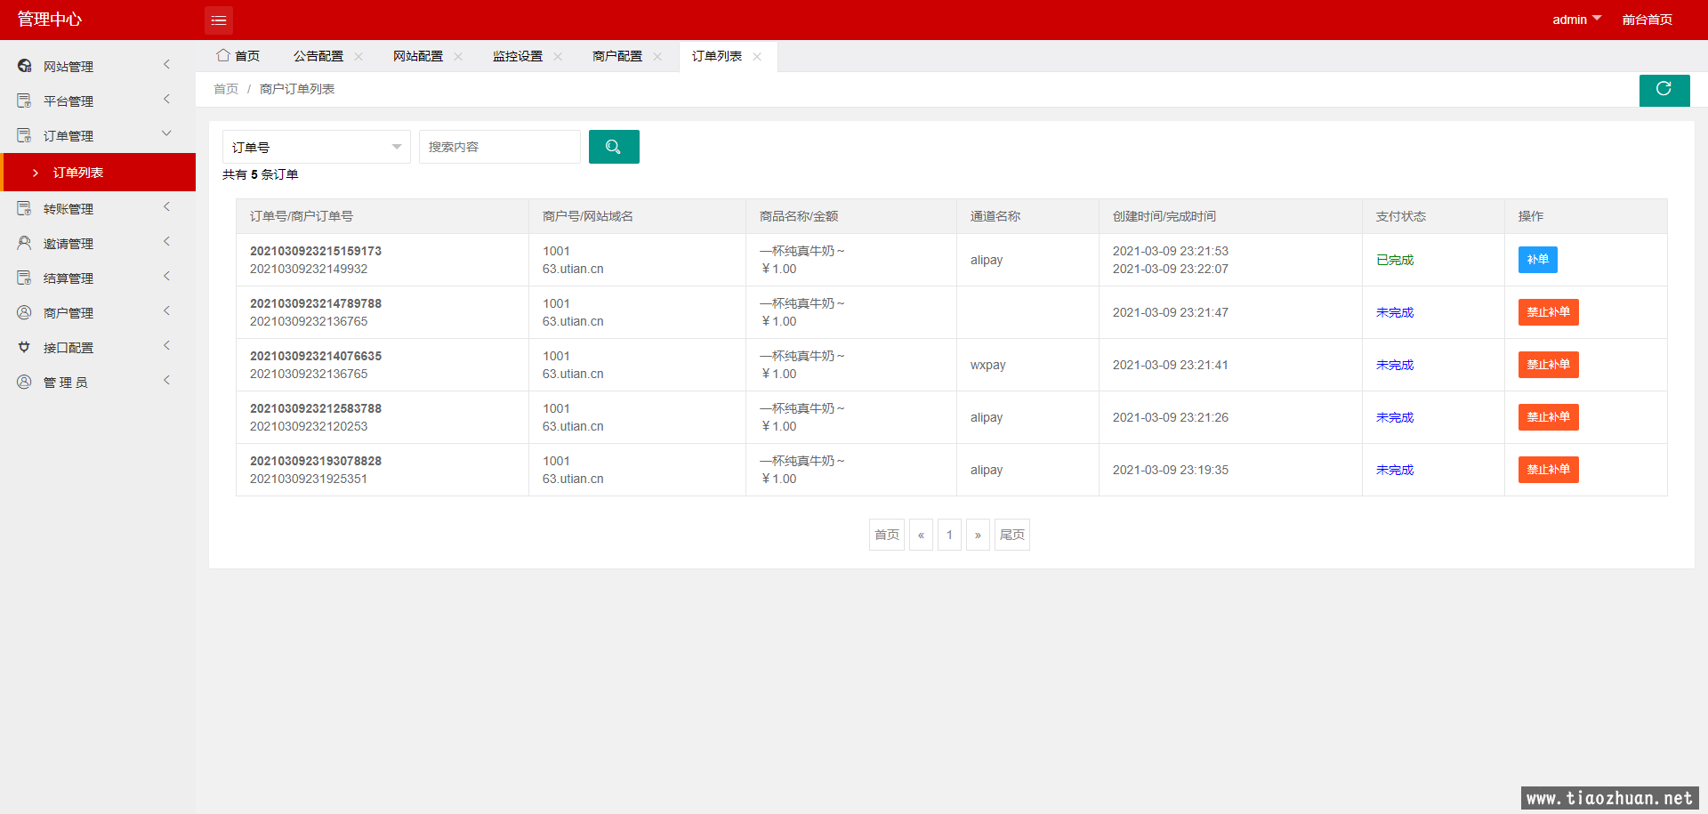
Task: Expand the 平台管理 menu chevron
Action: 166,99
